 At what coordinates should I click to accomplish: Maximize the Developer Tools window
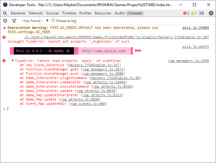pyautogui.click(x=194, y=5)
